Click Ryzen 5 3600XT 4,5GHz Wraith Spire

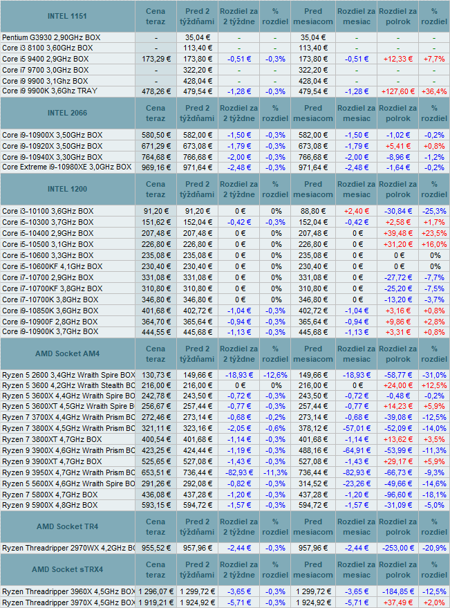coord(68,406)
